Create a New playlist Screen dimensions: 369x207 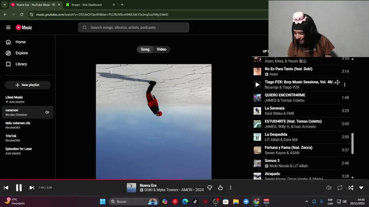coord(27,85)
